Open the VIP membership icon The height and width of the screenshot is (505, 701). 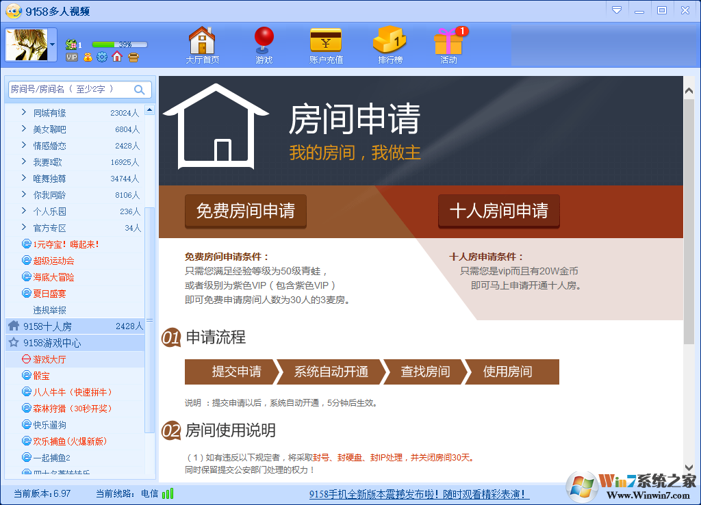71,57
